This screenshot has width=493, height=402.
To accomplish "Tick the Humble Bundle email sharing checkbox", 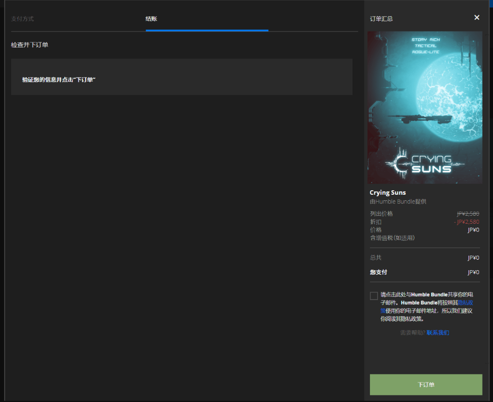I will coord(374,296).
